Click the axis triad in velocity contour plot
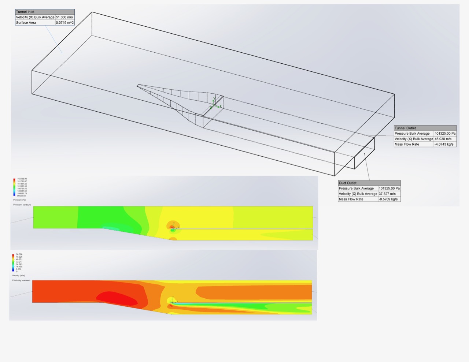Screen dimensions: 469x362 172,301
